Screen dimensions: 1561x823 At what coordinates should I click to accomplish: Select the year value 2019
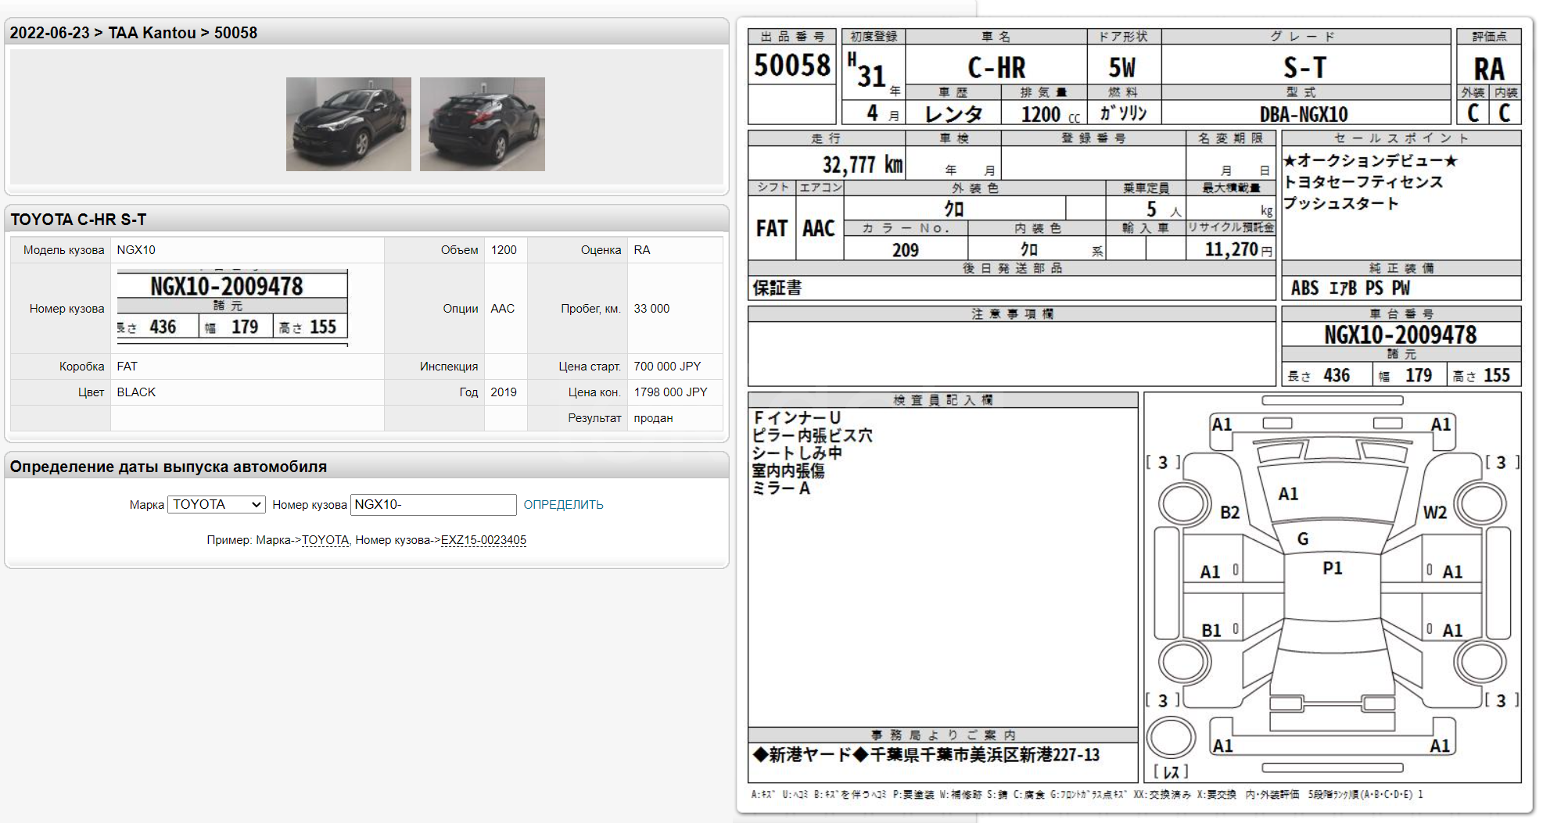[504, 392]
